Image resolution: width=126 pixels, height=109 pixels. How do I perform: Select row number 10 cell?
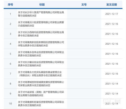[10, 104]
